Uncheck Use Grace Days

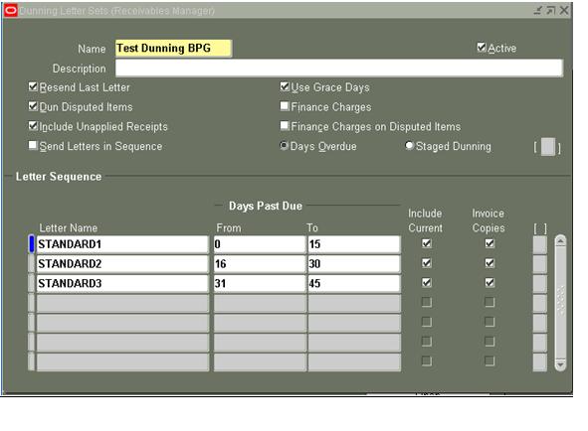[285, 86]
